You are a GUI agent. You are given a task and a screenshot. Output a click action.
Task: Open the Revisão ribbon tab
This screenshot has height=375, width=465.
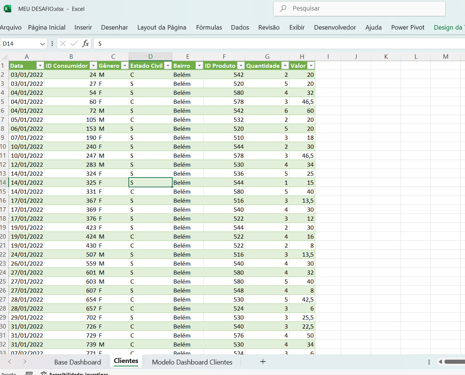(269, 27)
